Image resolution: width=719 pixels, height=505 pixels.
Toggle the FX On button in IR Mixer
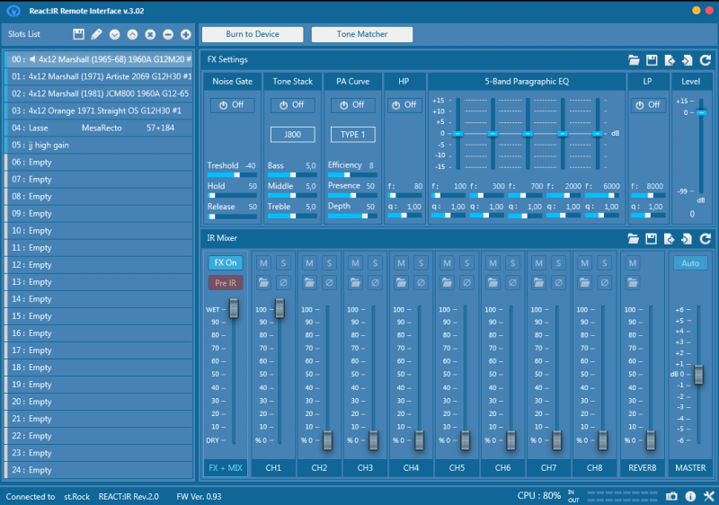click(x=225, y=262)
